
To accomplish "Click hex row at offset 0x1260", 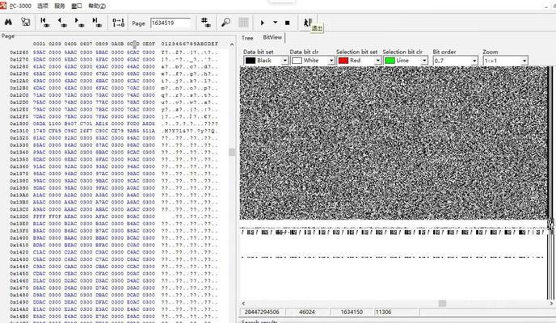I will pyautogui.click(x=114, y=52).
